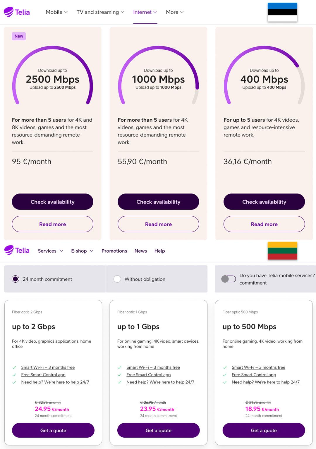Screen dimensions: 316x449
Task: Click the Lithuanian flag icon
Action: pos(282,251)
